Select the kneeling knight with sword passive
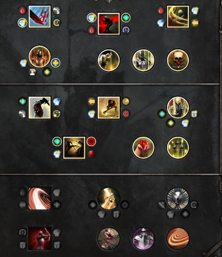 click(x=109, y=60)
